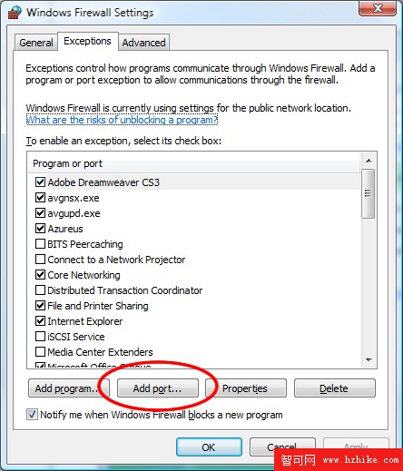
Task: Check Connect to a Network Projector
Action: coord(40,260)
